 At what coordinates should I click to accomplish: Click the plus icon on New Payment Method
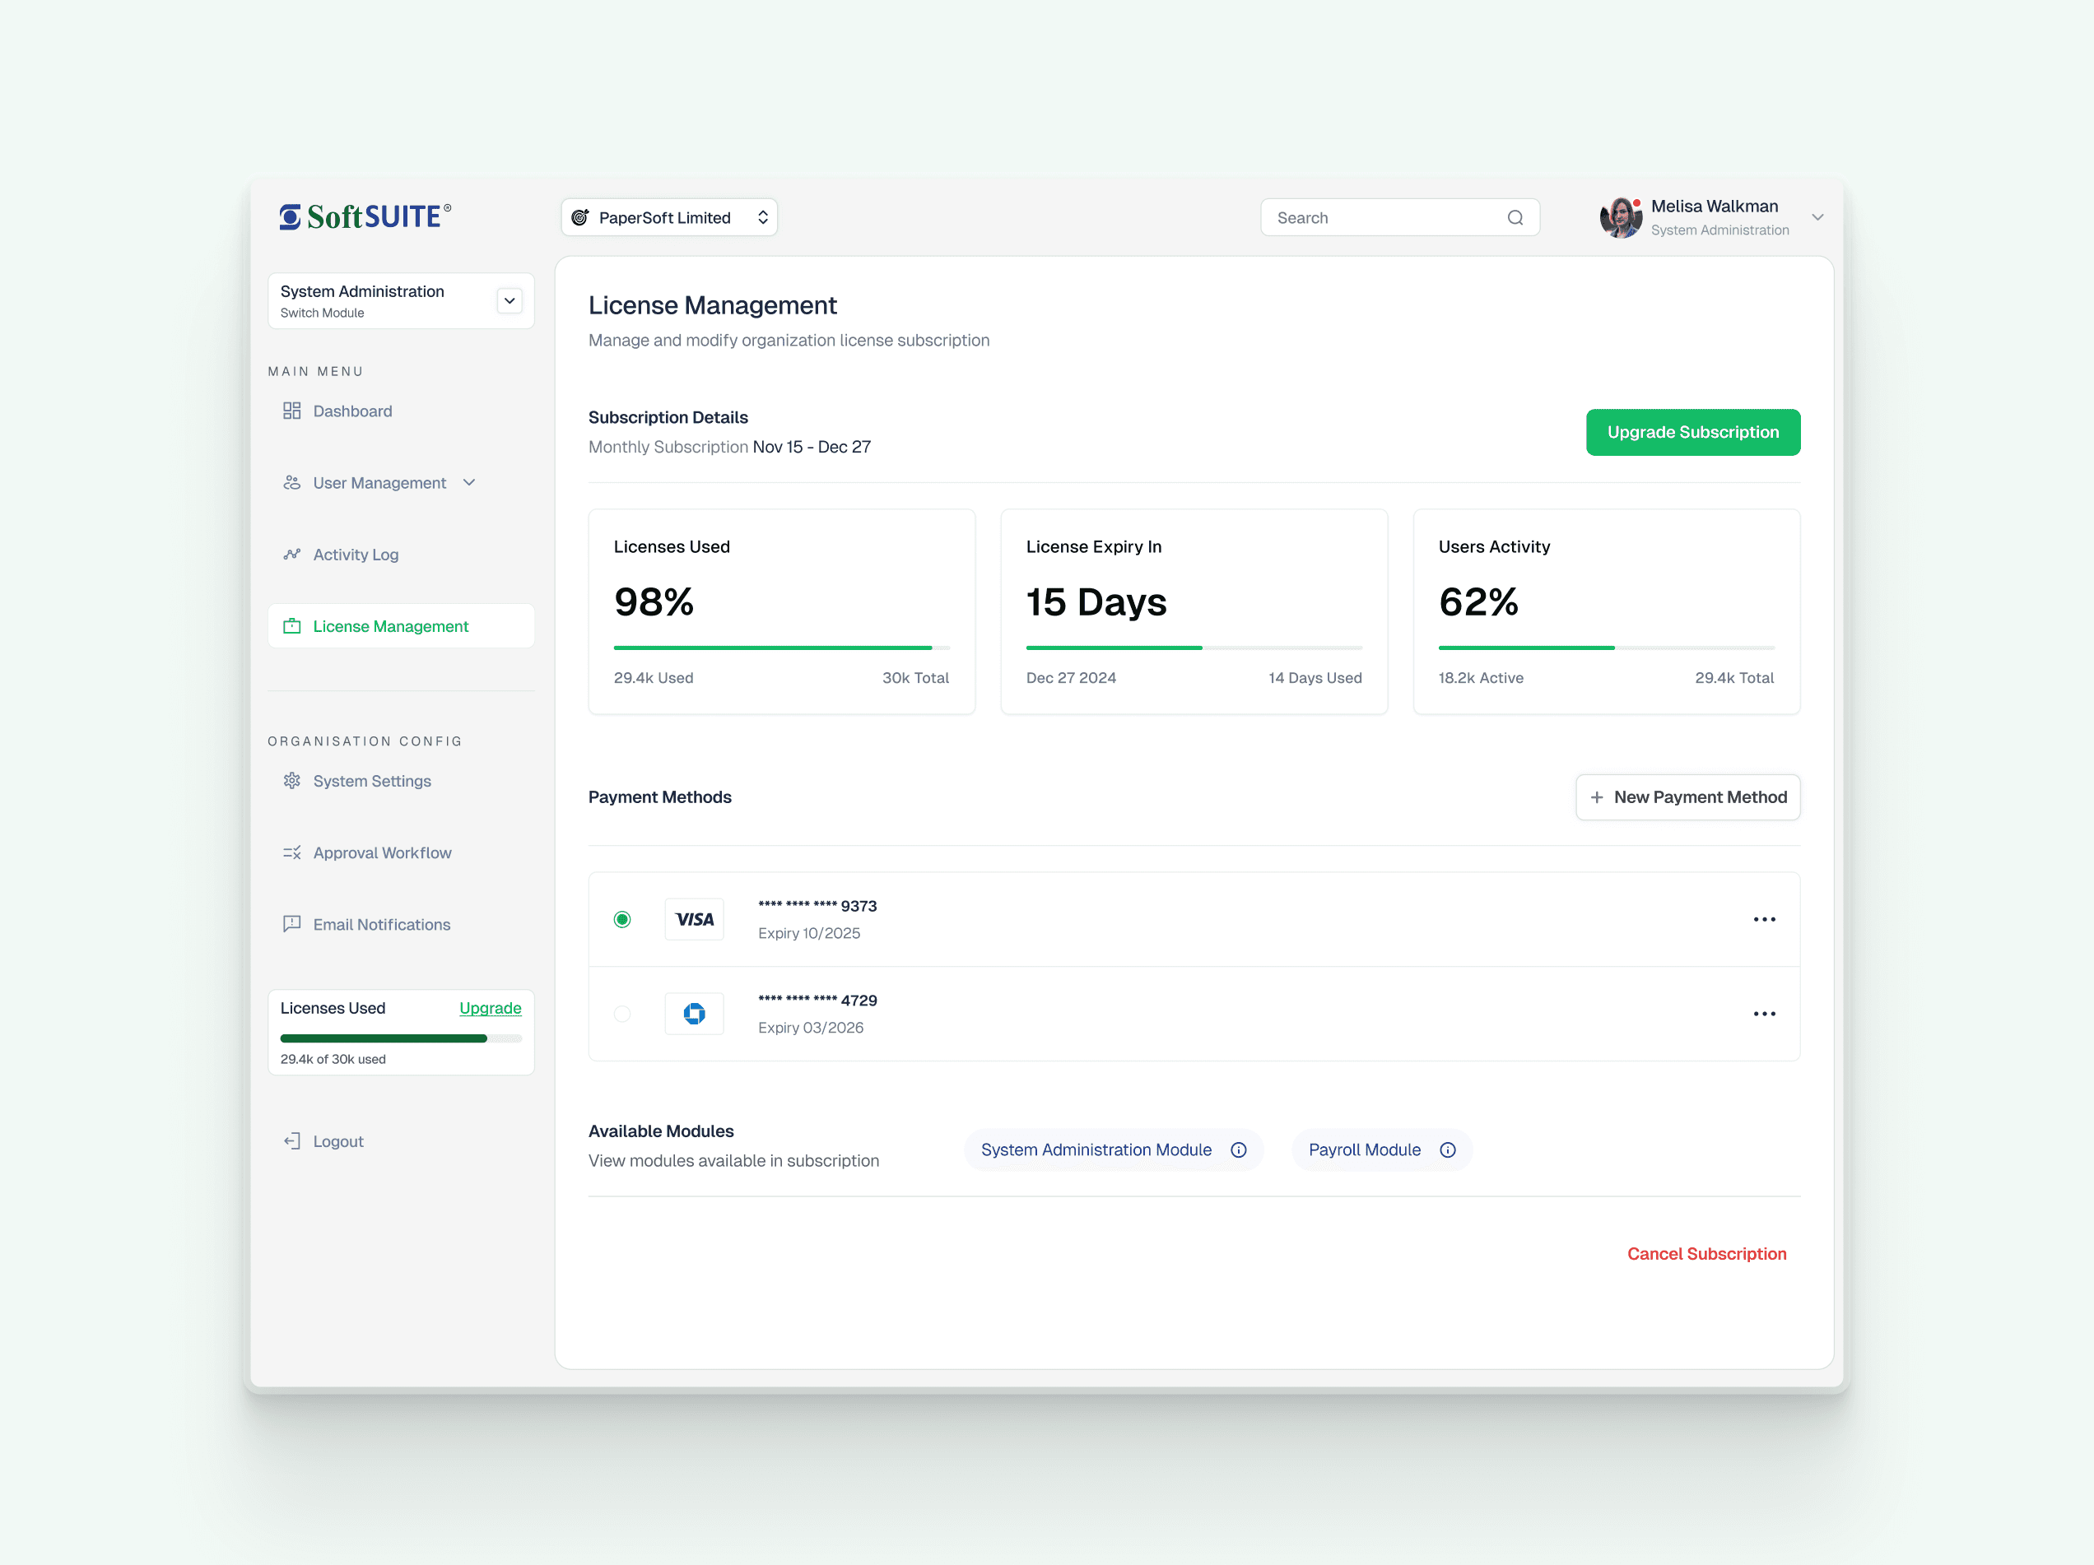tap(1597, 797)
